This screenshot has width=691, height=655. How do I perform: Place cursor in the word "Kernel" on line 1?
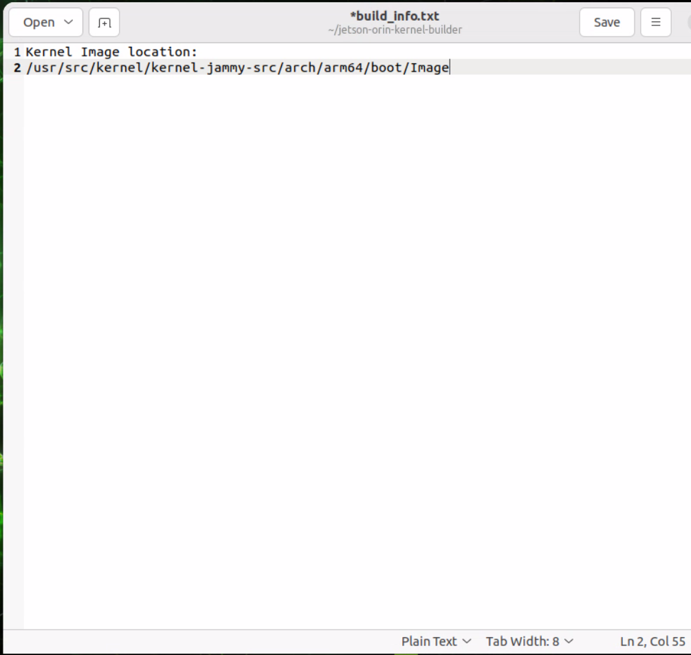point(48,52)
